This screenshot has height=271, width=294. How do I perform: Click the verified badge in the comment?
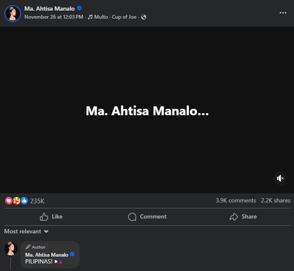[72, 254]
